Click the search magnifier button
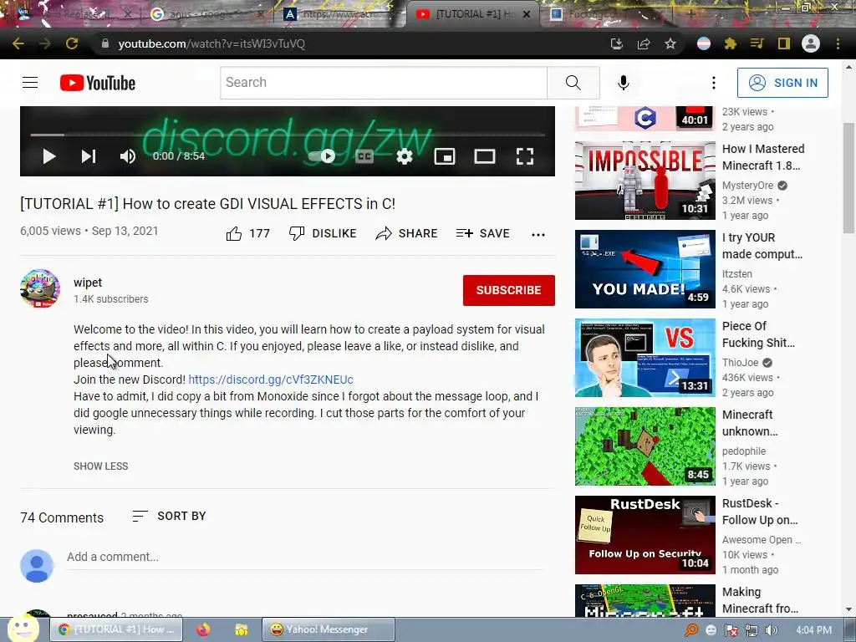The width and height of the screenshot is (856, 642). 573,83
